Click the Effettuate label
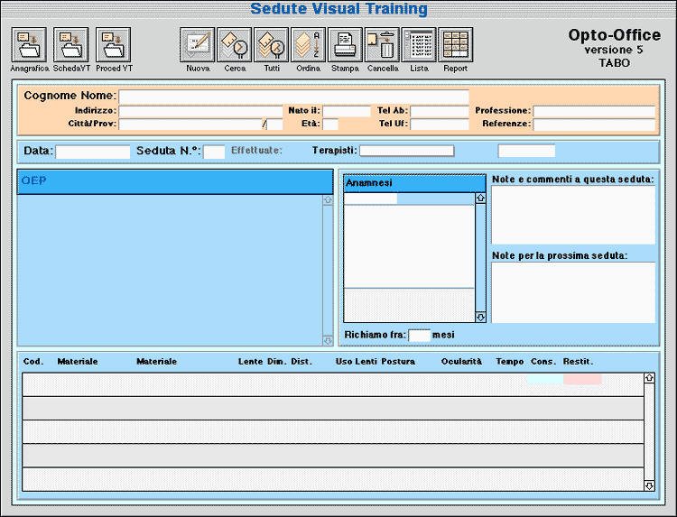Viewport: 677px width, 517px height. click(256, 150)
